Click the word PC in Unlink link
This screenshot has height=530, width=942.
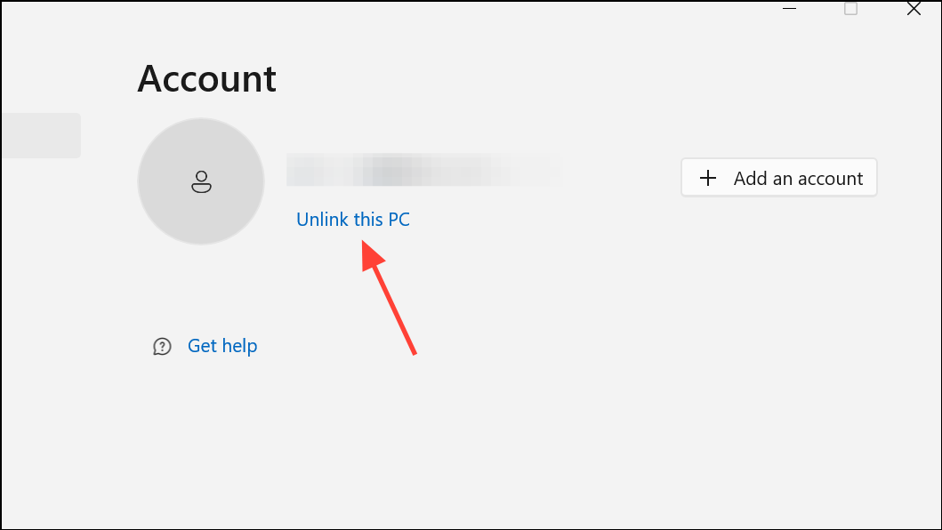coord(399,220)
